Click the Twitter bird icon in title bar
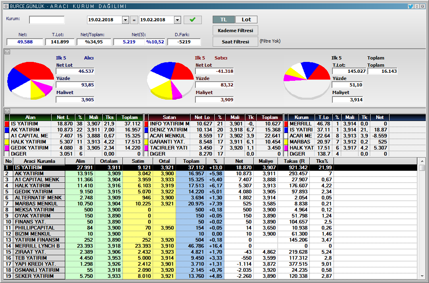 [410, 6]
